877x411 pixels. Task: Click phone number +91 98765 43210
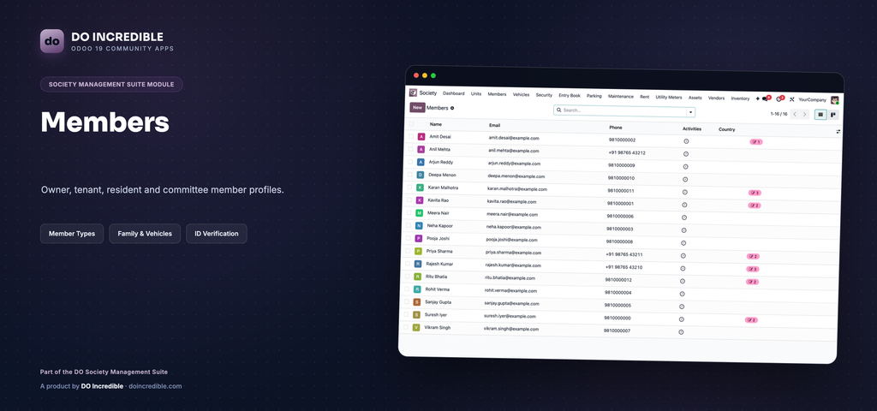tap(623, 267)
